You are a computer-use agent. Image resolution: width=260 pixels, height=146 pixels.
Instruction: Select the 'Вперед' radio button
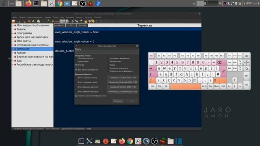76,65
